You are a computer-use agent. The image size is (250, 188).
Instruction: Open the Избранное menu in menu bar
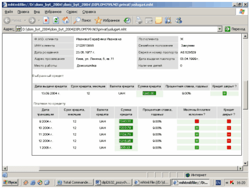click(x=53, y=12)
